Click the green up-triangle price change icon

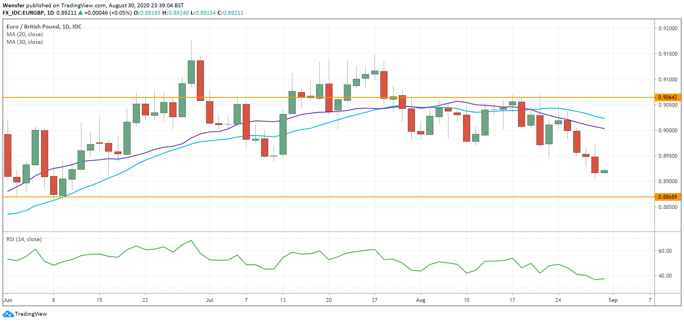coord(80,13)
